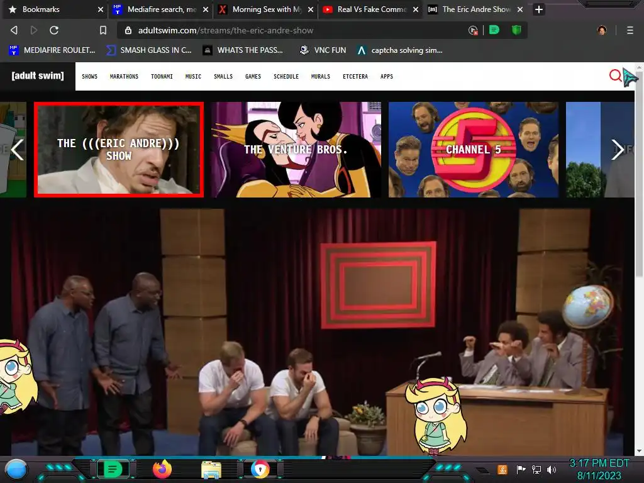Screen dimensions: 644x483
Task: Show next streams with right chevron
Action: click(x=618, y=150)
